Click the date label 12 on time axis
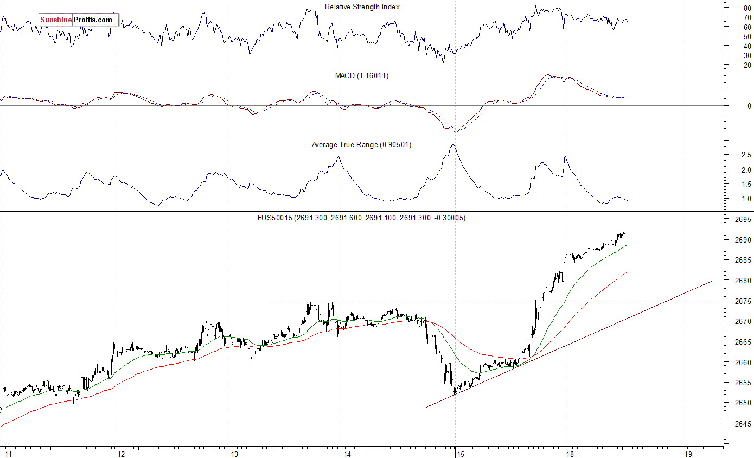754x458 pixels. tap(121, 454)
